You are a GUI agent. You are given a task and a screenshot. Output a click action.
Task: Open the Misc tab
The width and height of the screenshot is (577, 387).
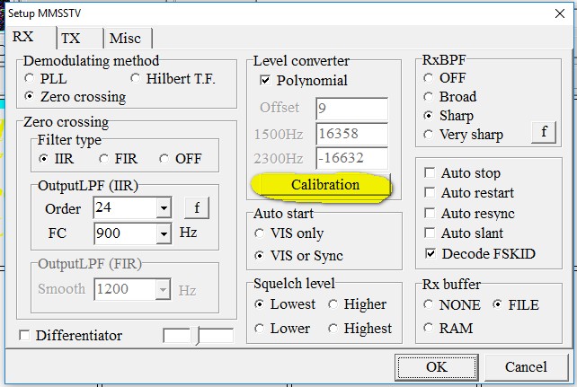click(124, 39)
